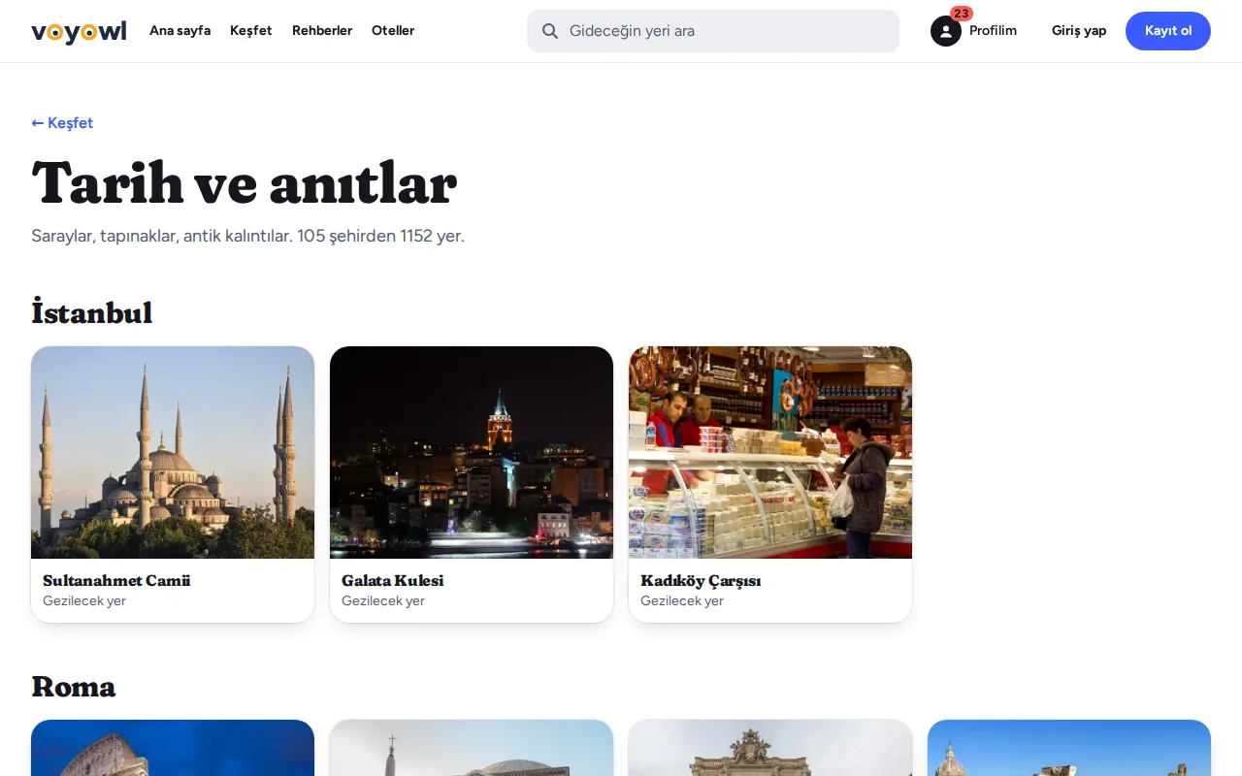Click the Galata Kulesi title

pyautogui.click(x=393, y=581)
